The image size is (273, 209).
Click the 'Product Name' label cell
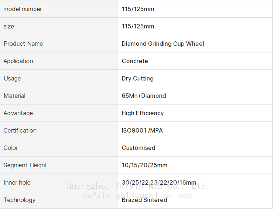coord(23,44)
